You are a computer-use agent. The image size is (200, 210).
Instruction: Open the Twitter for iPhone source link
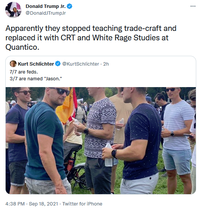82,204
